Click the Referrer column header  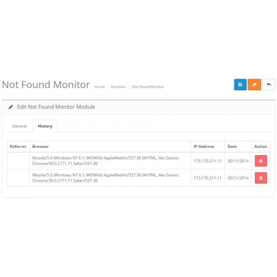point(18,146)
